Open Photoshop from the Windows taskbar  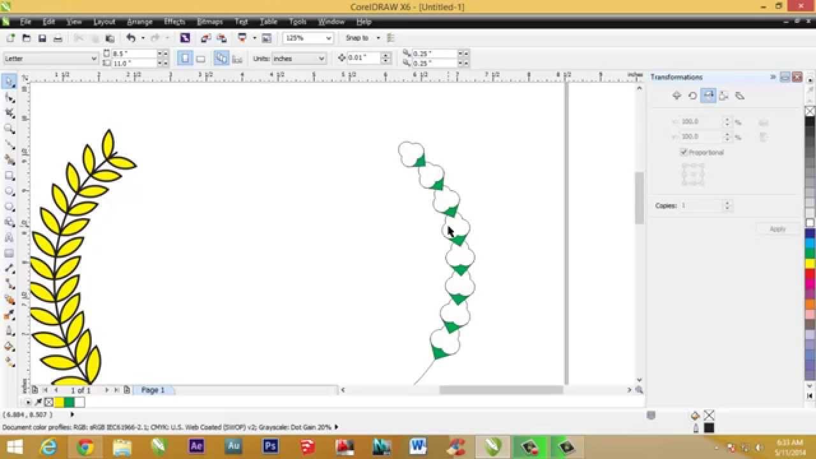(270, 447)
